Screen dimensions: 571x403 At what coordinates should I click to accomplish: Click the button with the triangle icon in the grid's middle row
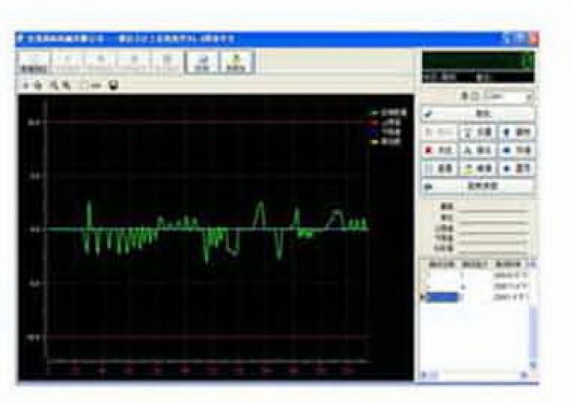click(x=478, y=150)
